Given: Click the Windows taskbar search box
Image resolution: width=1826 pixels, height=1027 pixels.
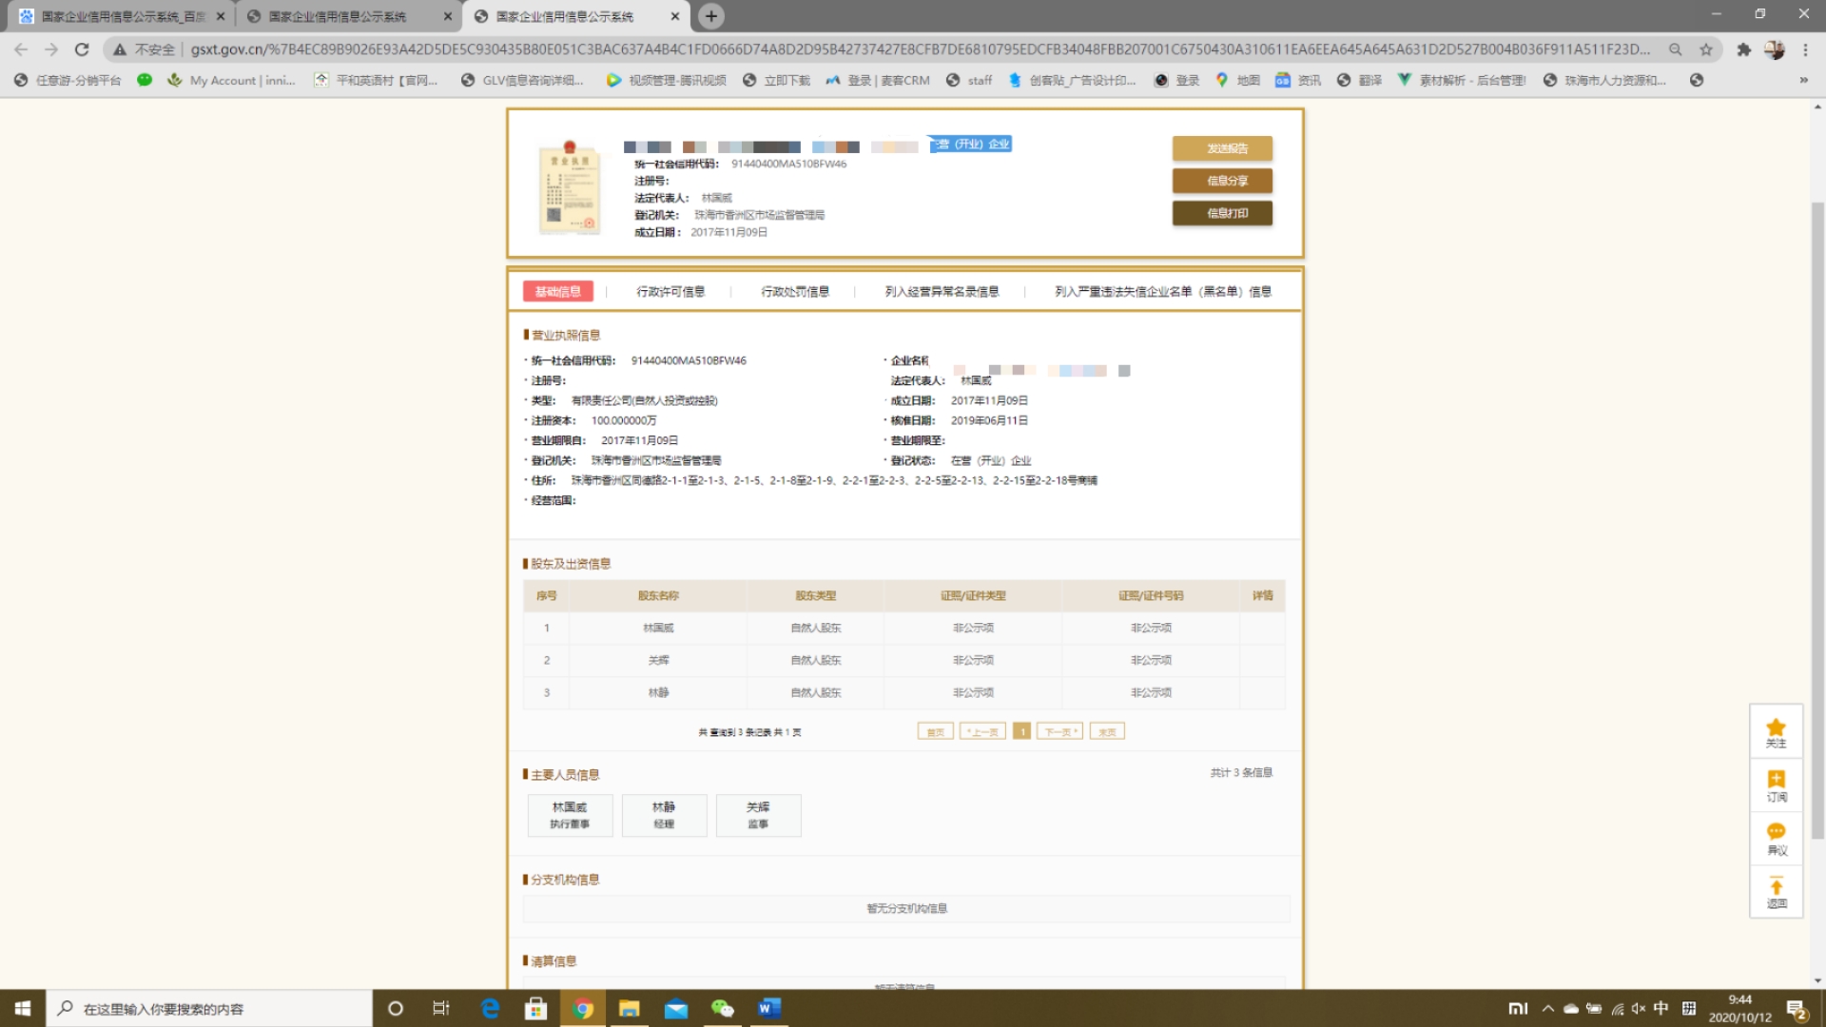Looking at the screenshot, I should pos(209,1008).
